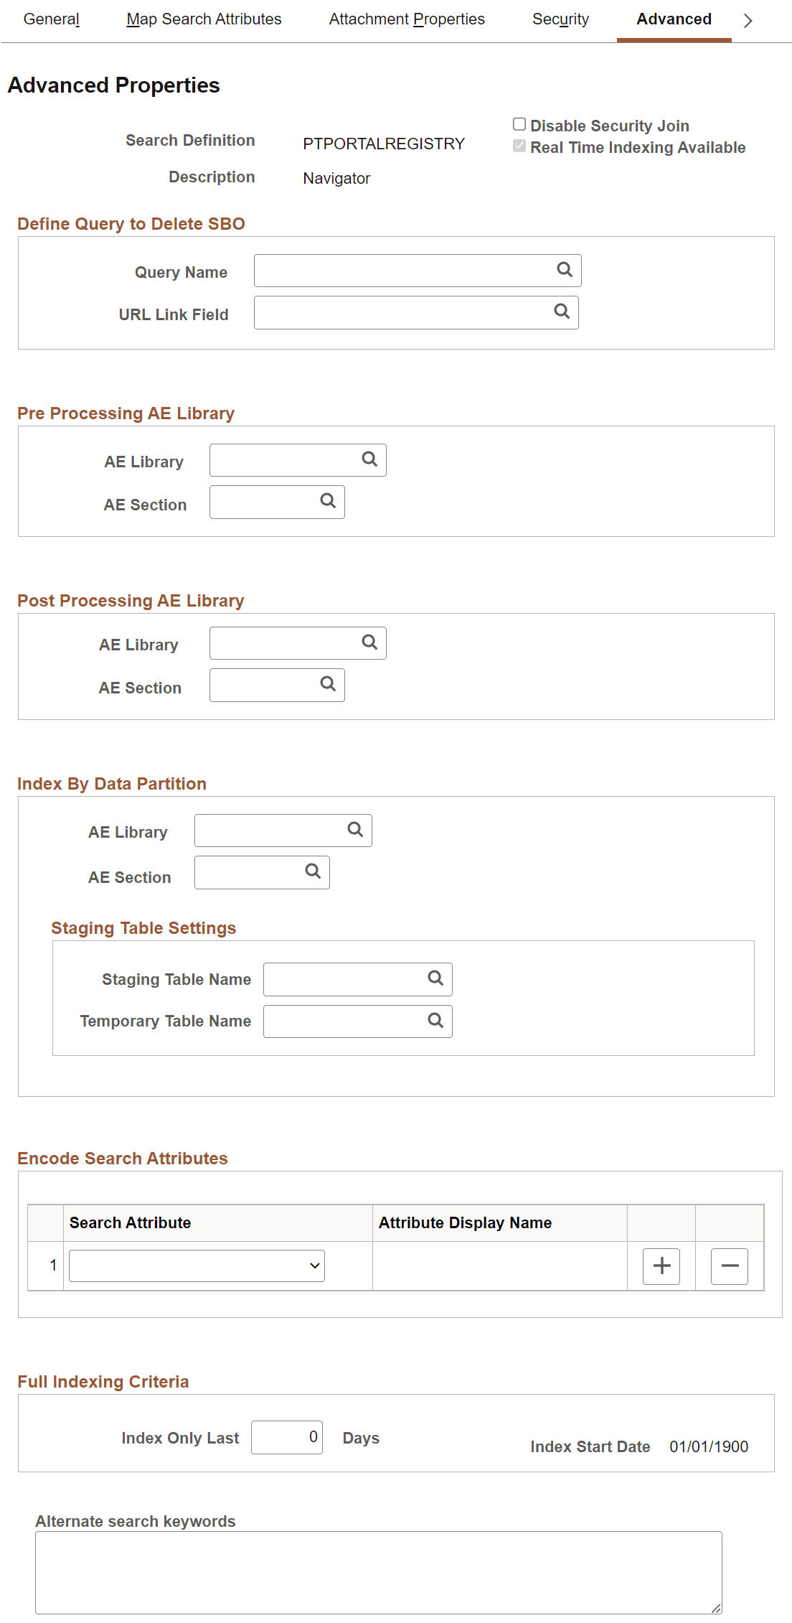Expand hidden tabs with the right chevron
Image resolution: width=792 pixels, height=1623 pixels.
pyautogui.click(x=748, y=21)
